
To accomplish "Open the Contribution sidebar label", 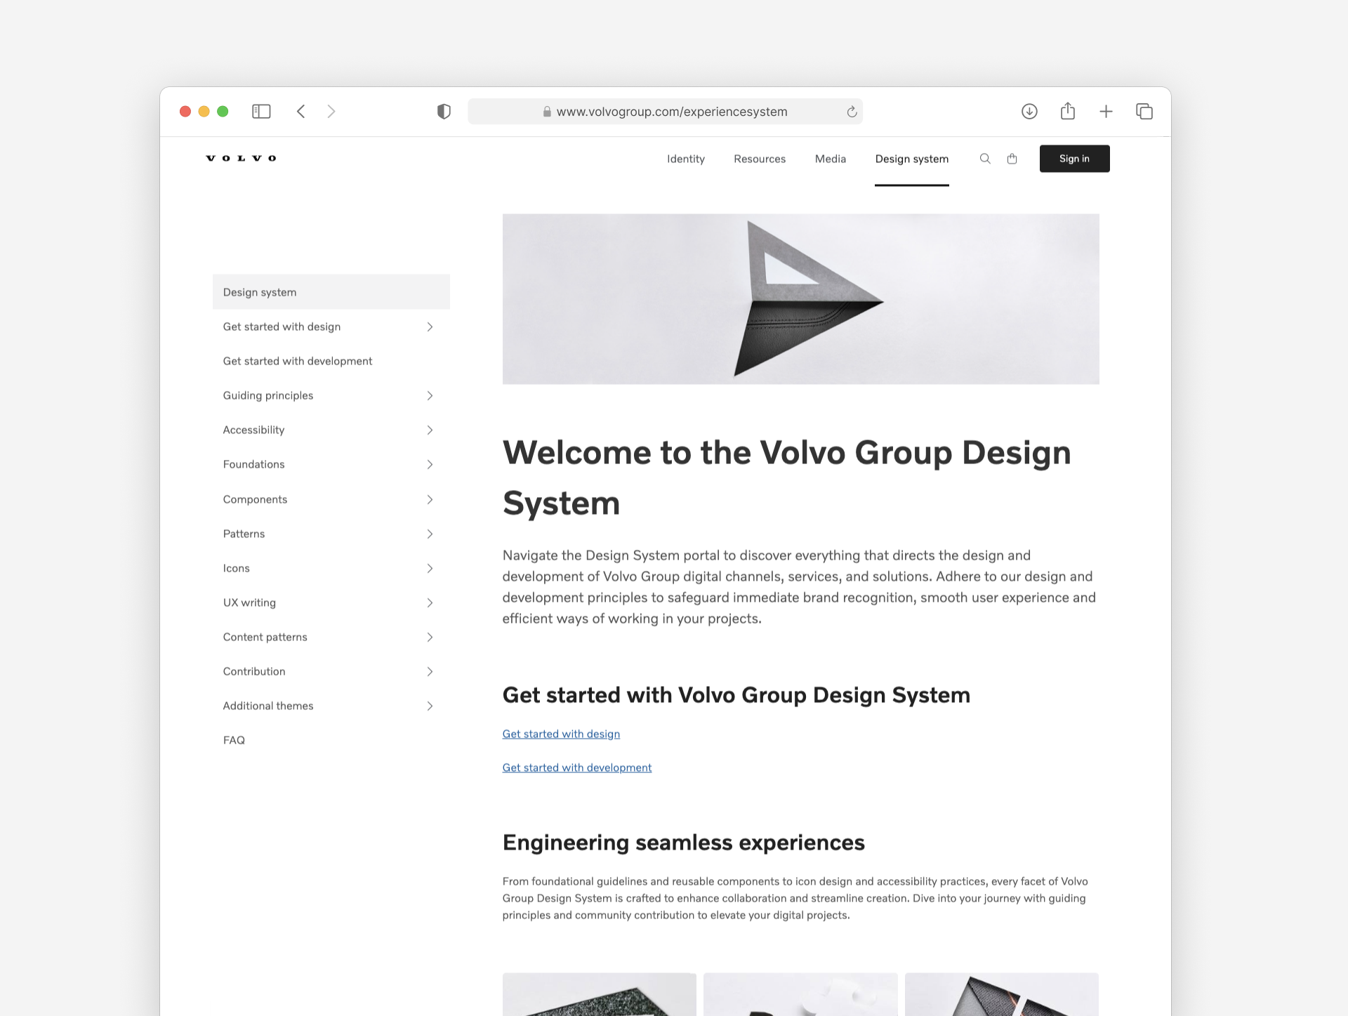I will coord(254,671).
